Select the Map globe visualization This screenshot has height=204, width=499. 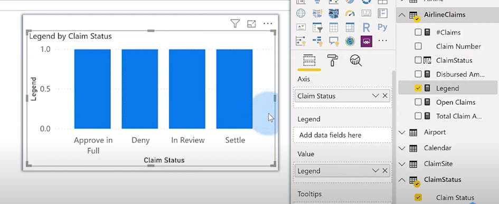point(301,13)
